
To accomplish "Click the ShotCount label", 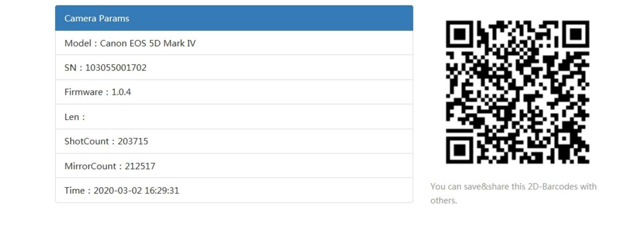I will pos(87,141).
